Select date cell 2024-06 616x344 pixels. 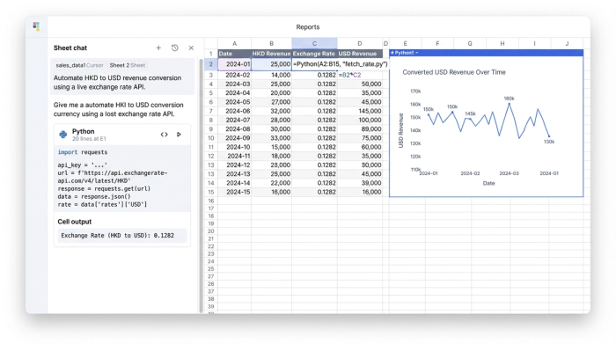235,111
